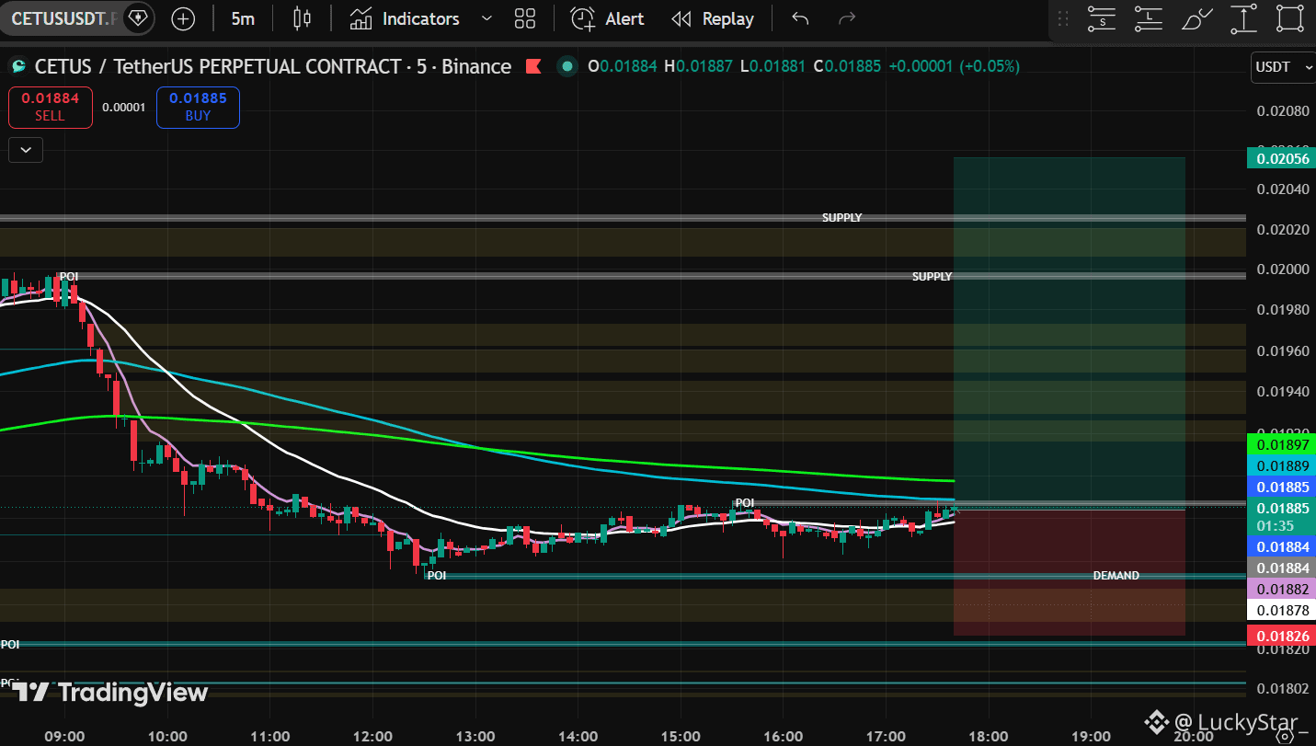
Task: Click the high value H0.01887
Action: point(698,66)
